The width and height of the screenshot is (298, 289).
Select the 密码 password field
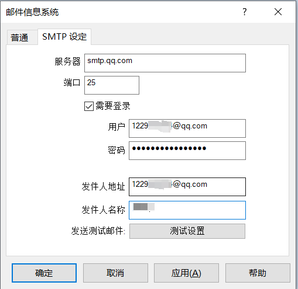click(x=187, y=151)
